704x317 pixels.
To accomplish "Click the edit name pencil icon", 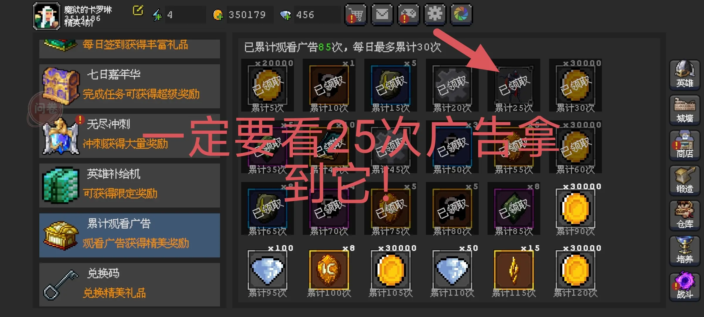I will pos(138,11).
